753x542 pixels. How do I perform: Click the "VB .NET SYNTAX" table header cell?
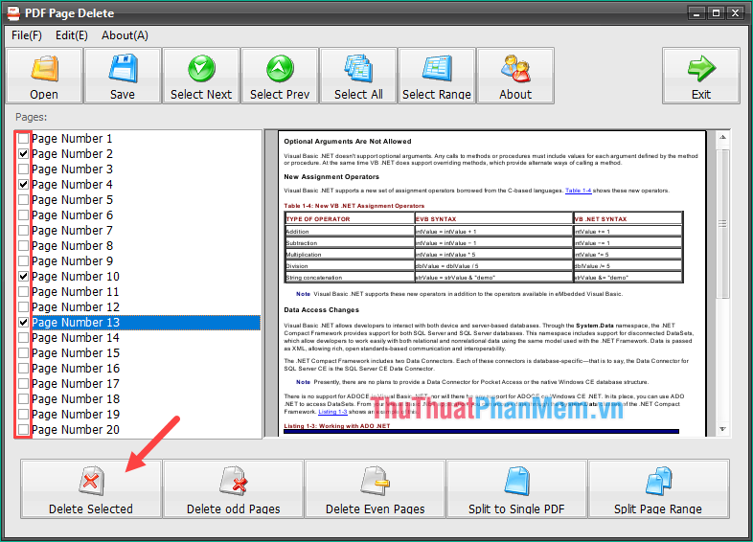[x=627, y=219]
